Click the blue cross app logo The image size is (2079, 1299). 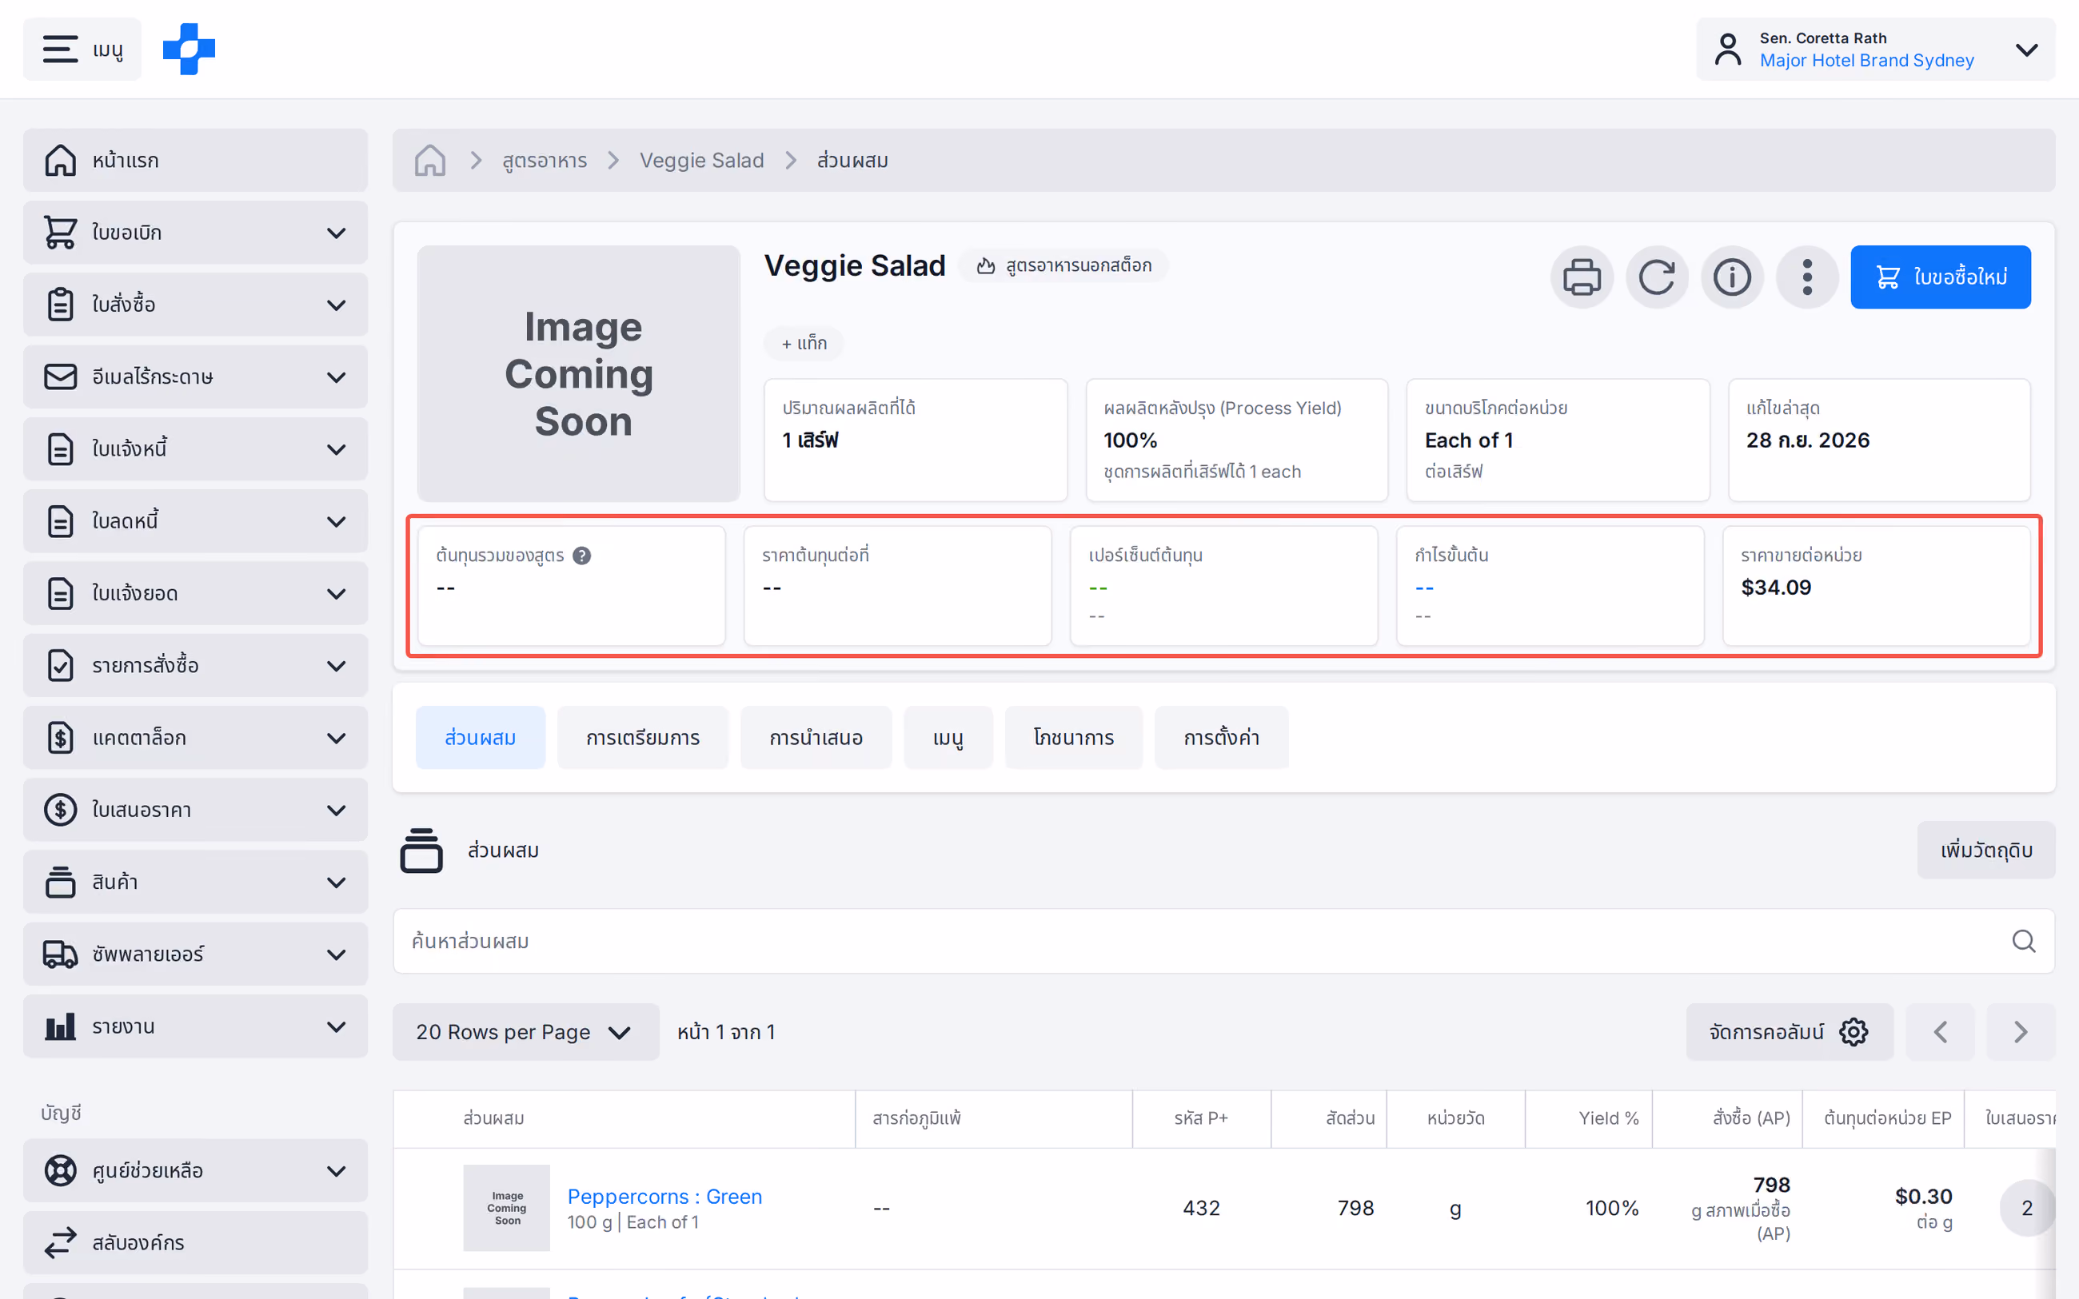[189, 49]
